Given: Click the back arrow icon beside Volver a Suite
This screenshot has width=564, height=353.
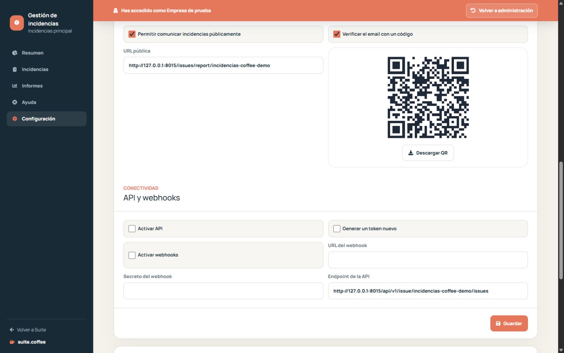Looking at the screenshot, I should 12,330.
